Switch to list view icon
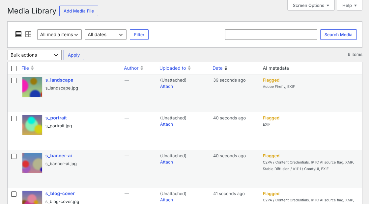369x204 pixels. pos(18,34)
